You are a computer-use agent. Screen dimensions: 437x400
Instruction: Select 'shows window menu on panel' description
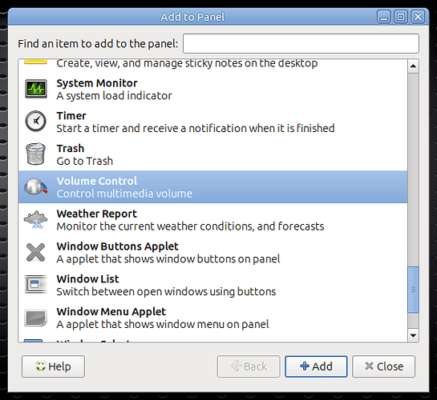pyautogui.click(x=163, y=324)
